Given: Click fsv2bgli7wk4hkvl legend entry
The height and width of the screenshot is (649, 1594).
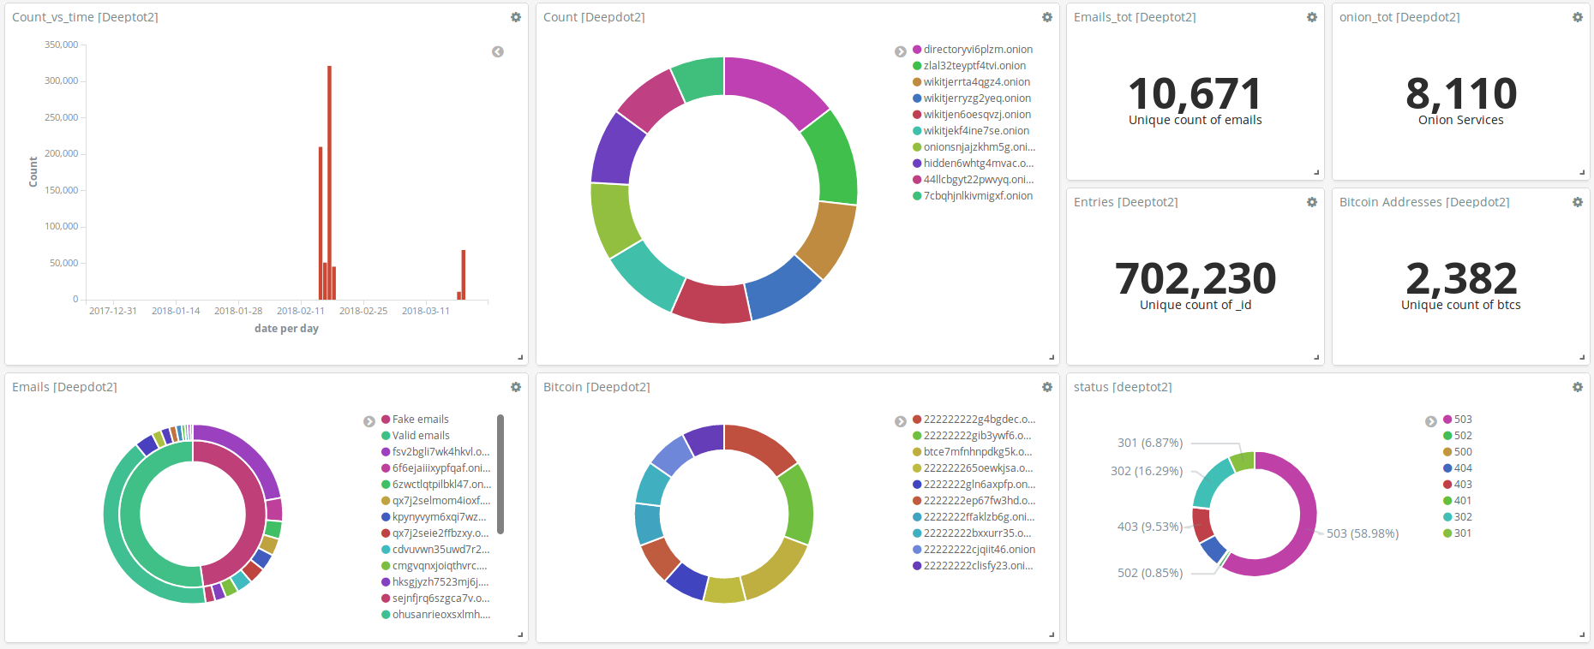Looking at the screenshot, I should [435, 452].
